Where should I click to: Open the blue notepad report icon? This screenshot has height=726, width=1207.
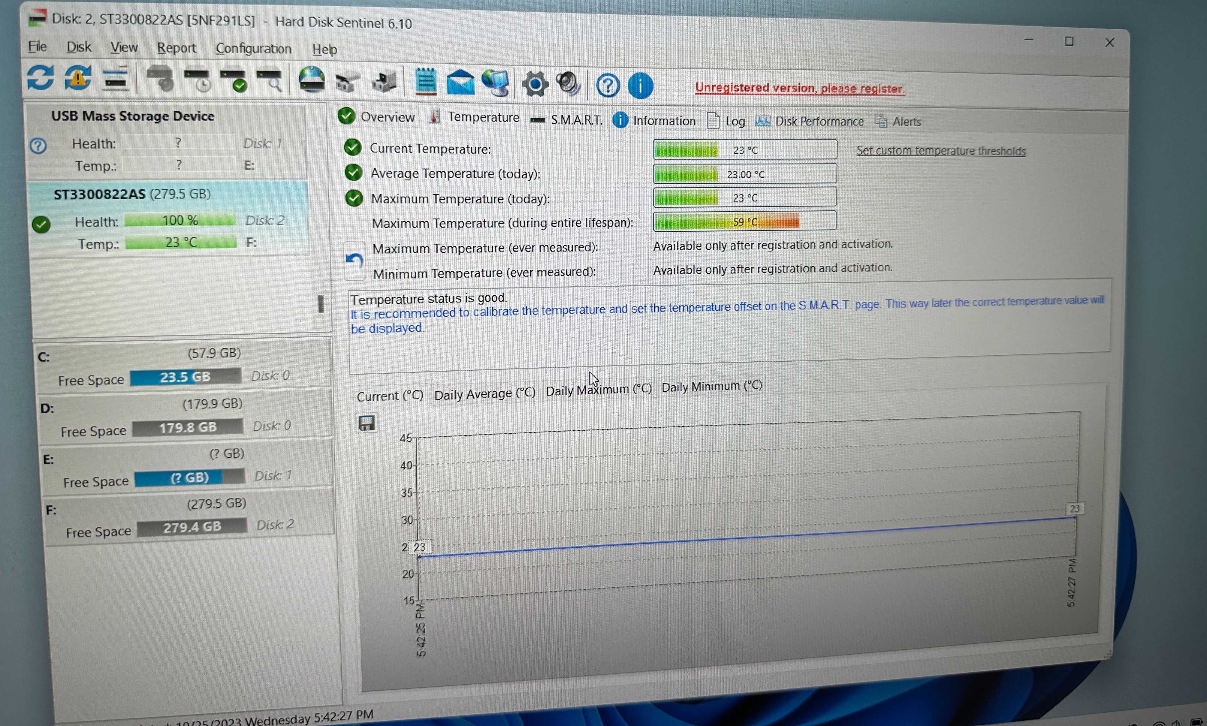coord(426,81)
